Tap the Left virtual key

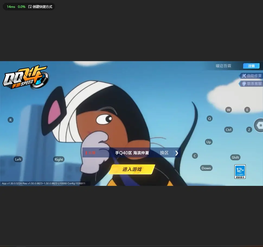(18, 159)
